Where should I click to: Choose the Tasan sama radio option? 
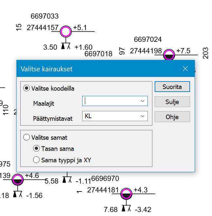36,149
